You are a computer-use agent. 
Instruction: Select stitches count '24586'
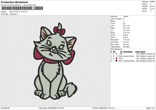(x=152, y=2)
